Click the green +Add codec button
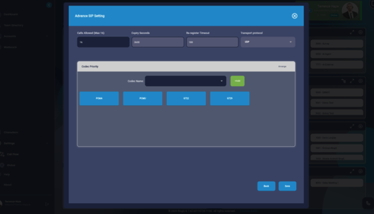 click(x=237, y=81)
